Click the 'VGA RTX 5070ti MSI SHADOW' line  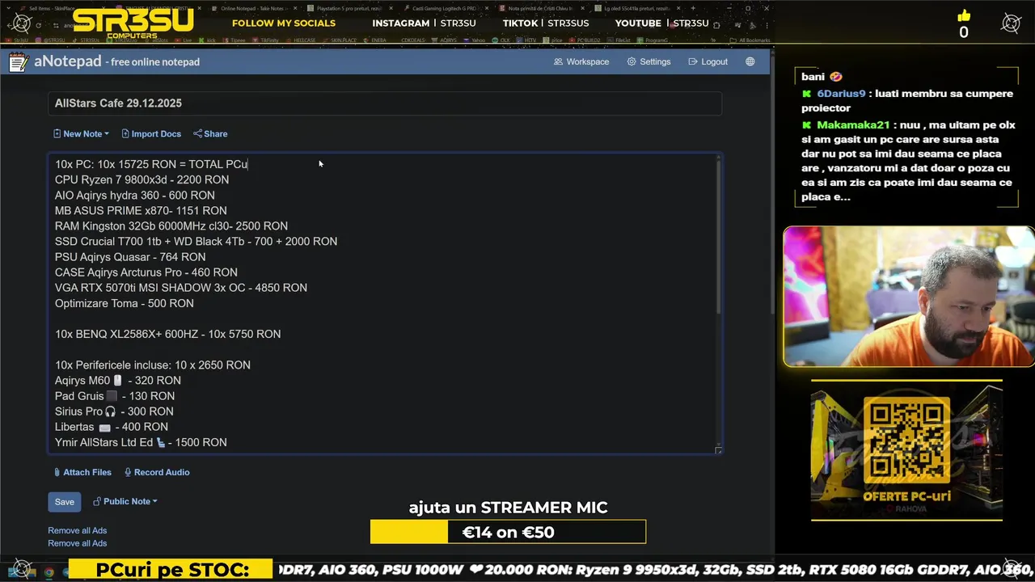181,288
